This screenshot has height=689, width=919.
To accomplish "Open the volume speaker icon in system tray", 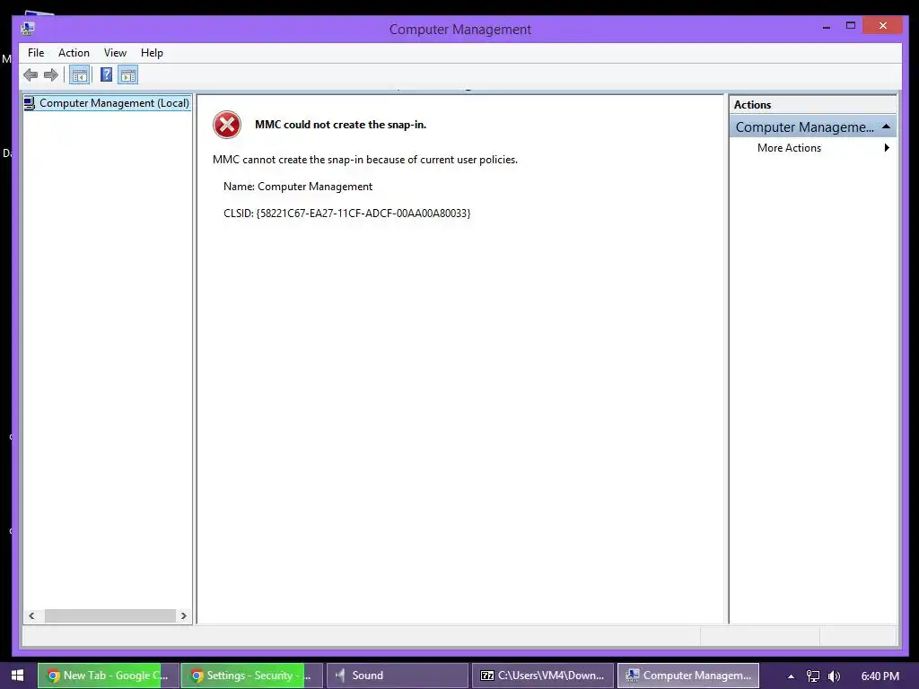I will tap(834, 676).
